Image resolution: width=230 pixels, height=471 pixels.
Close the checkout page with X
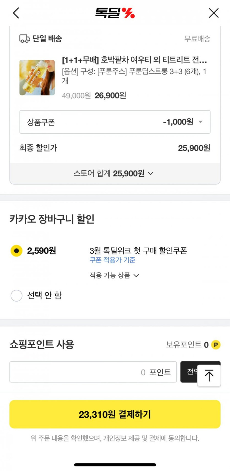213,13
